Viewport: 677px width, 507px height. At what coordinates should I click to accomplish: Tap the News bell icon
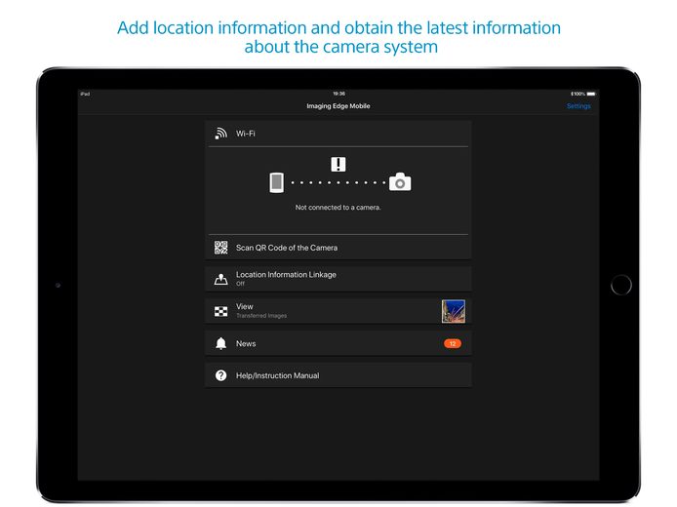(221, 343)
